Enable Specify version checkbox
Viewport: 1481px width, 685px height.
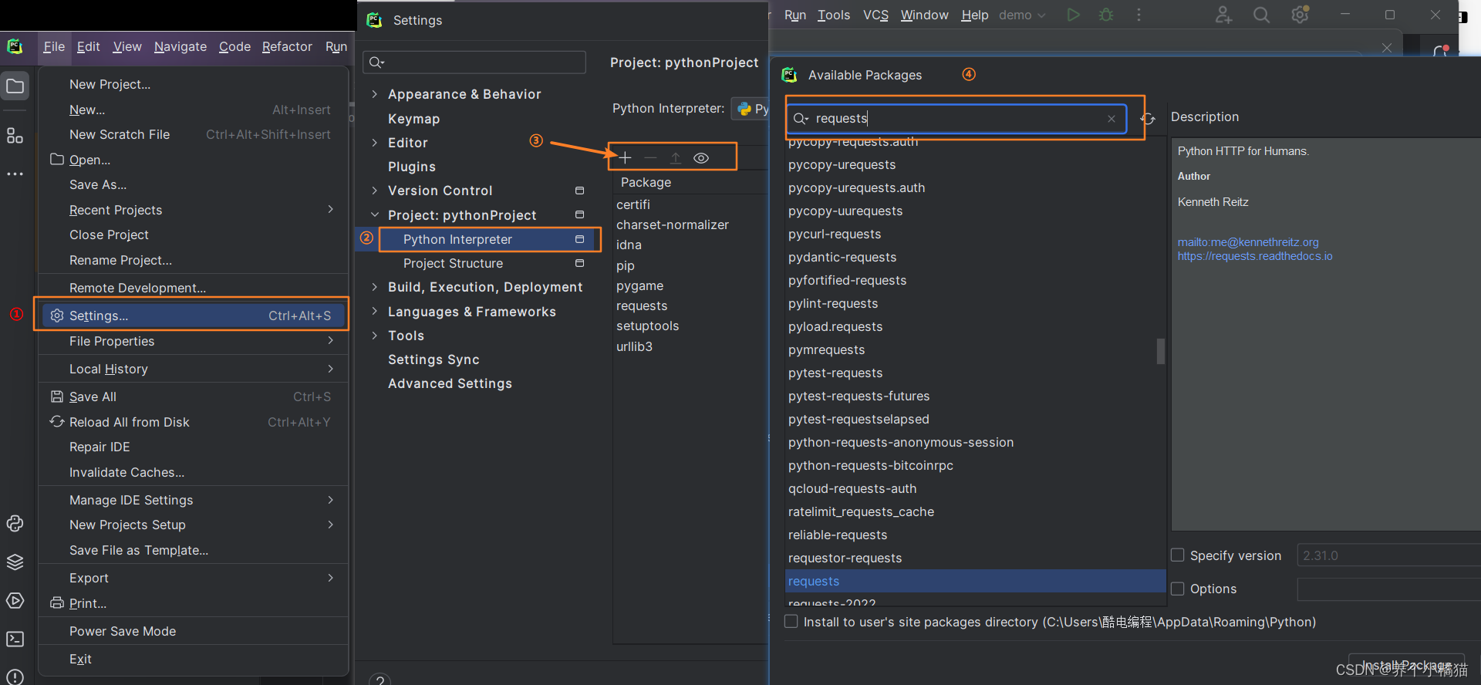pyautogui.click(x=1178, y=555)
